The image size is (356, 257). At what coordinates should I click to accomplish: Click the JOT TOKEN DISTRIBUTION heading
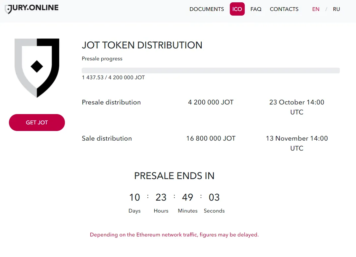coord(142,45)
